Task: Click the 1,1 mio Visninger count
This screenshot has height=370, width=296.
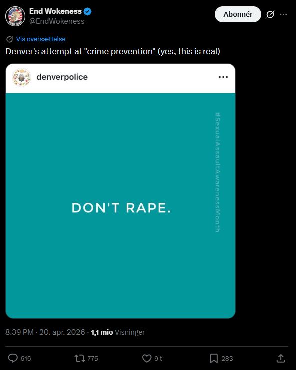Action: [x=118, y=332]
